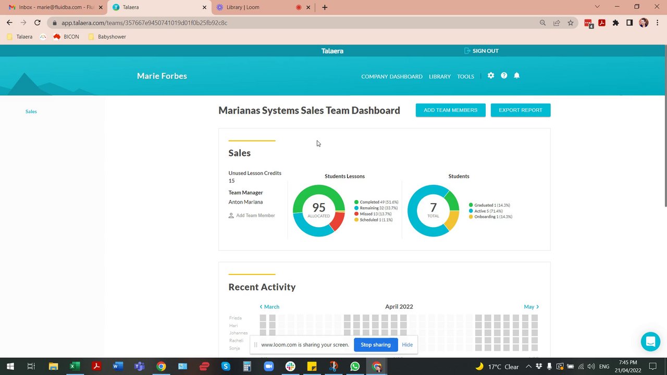Open Microsoft Teams from taskbar
The image size is (667, 375).
[x=139, y=367]
